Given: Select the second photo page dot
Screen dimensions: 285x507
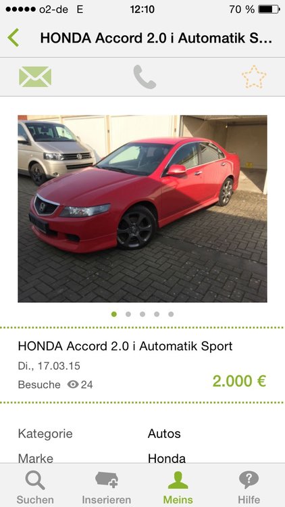Looking at the screenshot, I should [128, 314].
